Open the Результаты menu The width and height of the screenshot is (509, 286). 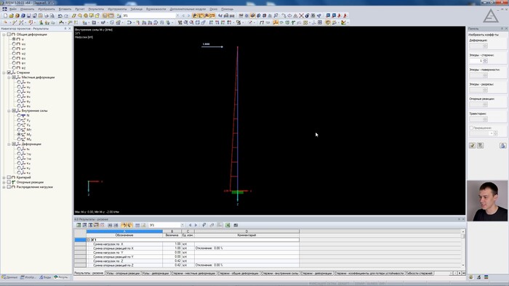click(x=96, y=9)
